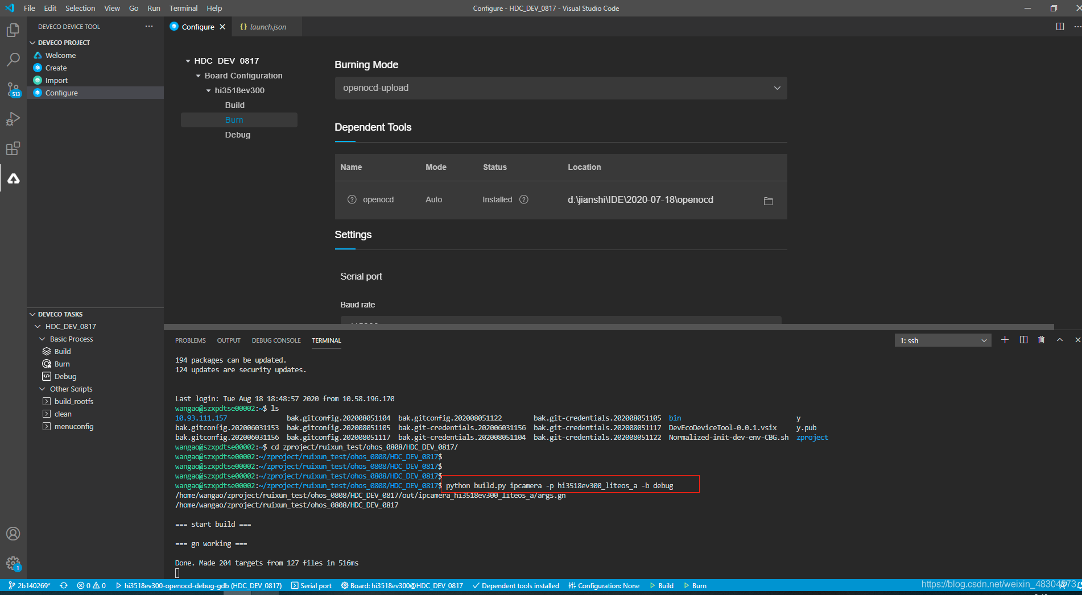Start hi3518ev300-openocd-debug-gdb debug configuration
Screen dimensions: 1082x595
click(x=199, y=586)
